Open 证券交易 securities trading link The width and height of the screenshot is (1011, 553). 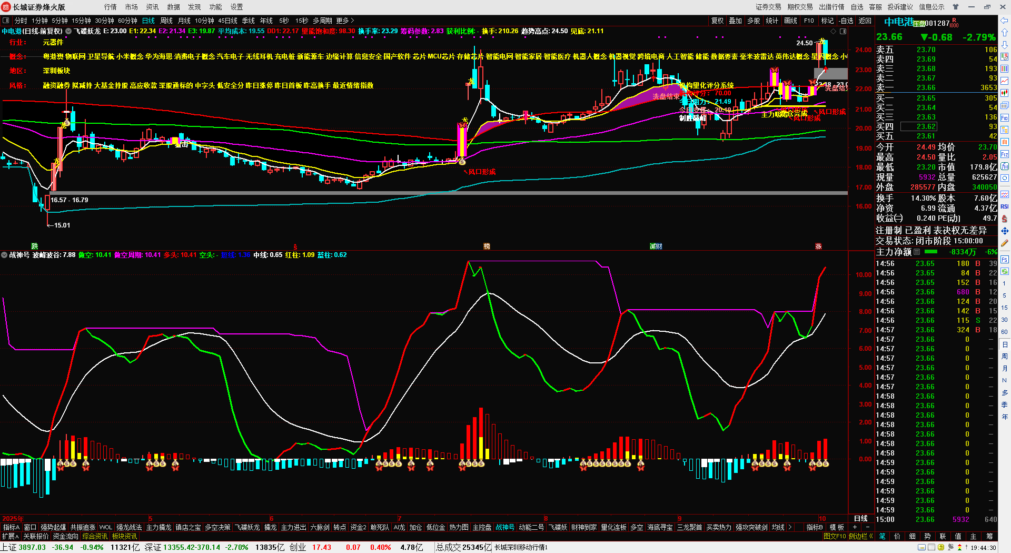click(x=768, y=7)
